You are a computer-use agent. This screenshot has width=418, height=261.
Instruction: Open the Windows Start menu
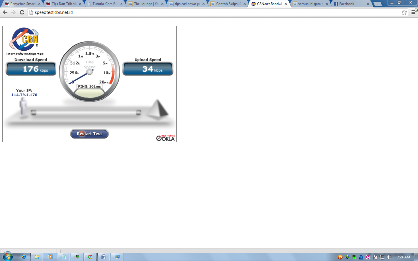(x=7, y=256)
